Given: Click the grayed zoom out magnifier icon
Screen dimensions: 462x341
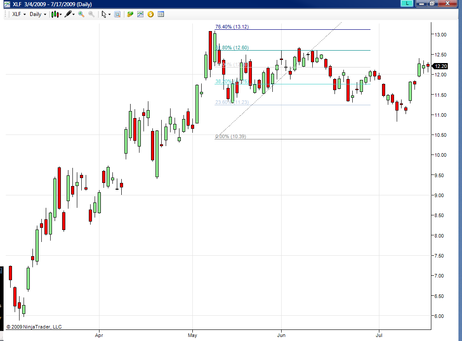Looking at the screenshot, I should [92, 14].
